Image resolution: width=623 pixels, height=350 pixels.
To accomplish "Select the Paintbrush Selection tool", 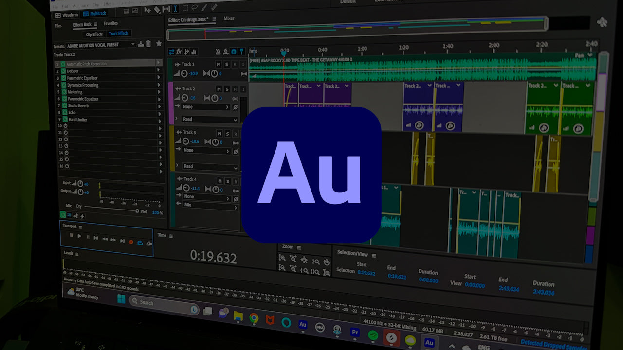I will [x=204, y=7].
